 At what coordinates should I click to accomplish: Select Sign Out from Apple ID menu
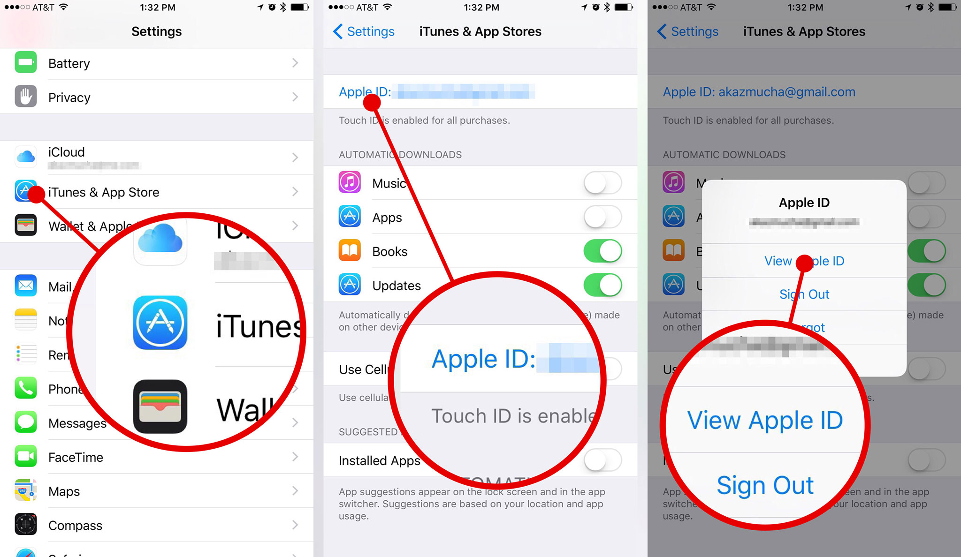803,293
